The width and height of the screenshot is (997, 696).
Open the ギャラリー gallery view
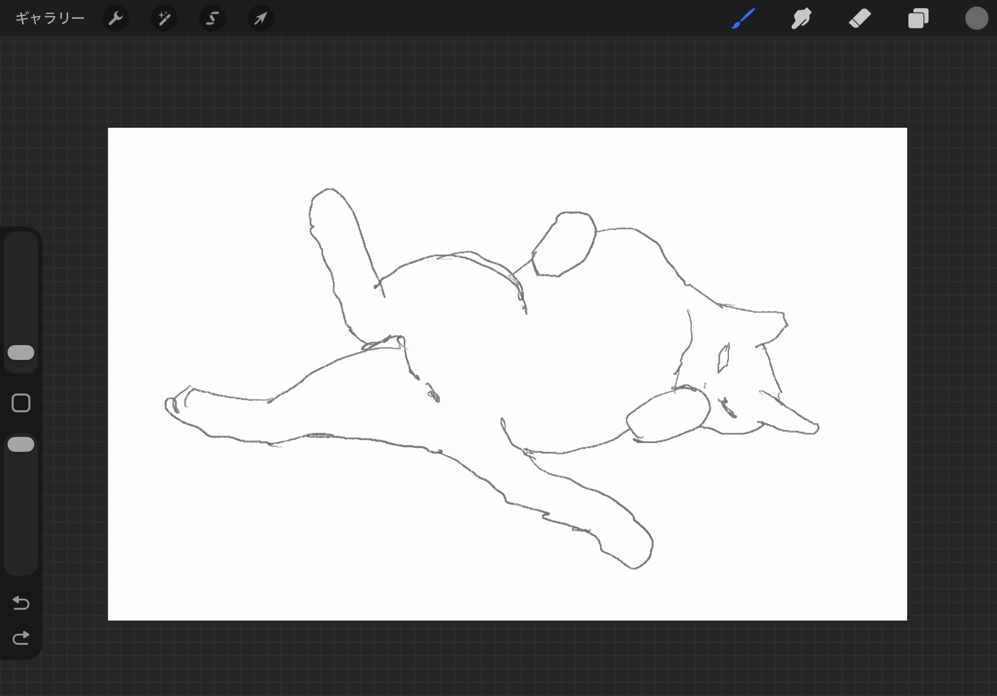coord(50,18)
